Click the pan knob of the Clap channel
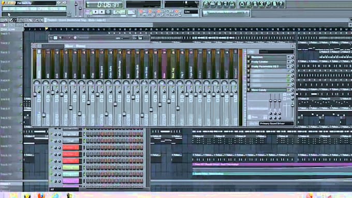The height and width of the screenshot is (198, 352). click(55, 141)
